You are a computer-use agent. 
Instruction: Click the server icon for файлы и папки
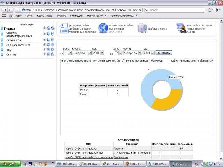point(142,28)
